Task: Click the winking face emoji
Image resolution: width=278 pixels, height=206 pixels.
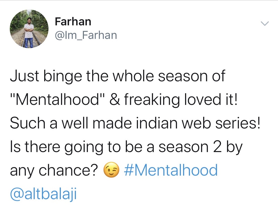Action: click(x=111, y=170)
